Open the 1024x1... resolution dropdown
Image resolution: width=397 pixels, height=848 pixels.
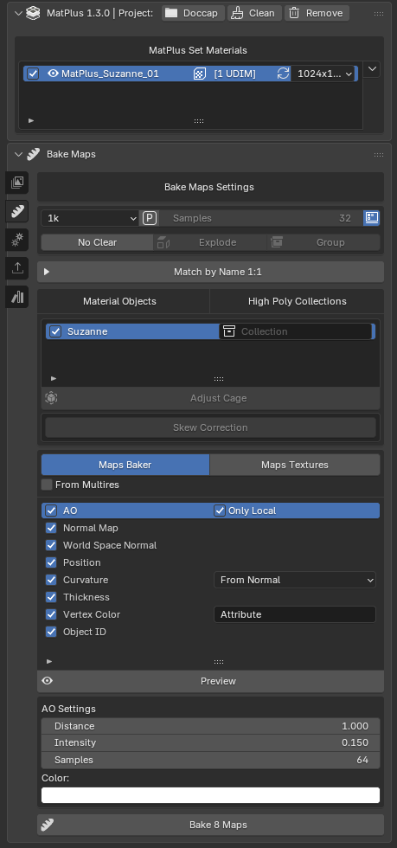click(323, 74)
